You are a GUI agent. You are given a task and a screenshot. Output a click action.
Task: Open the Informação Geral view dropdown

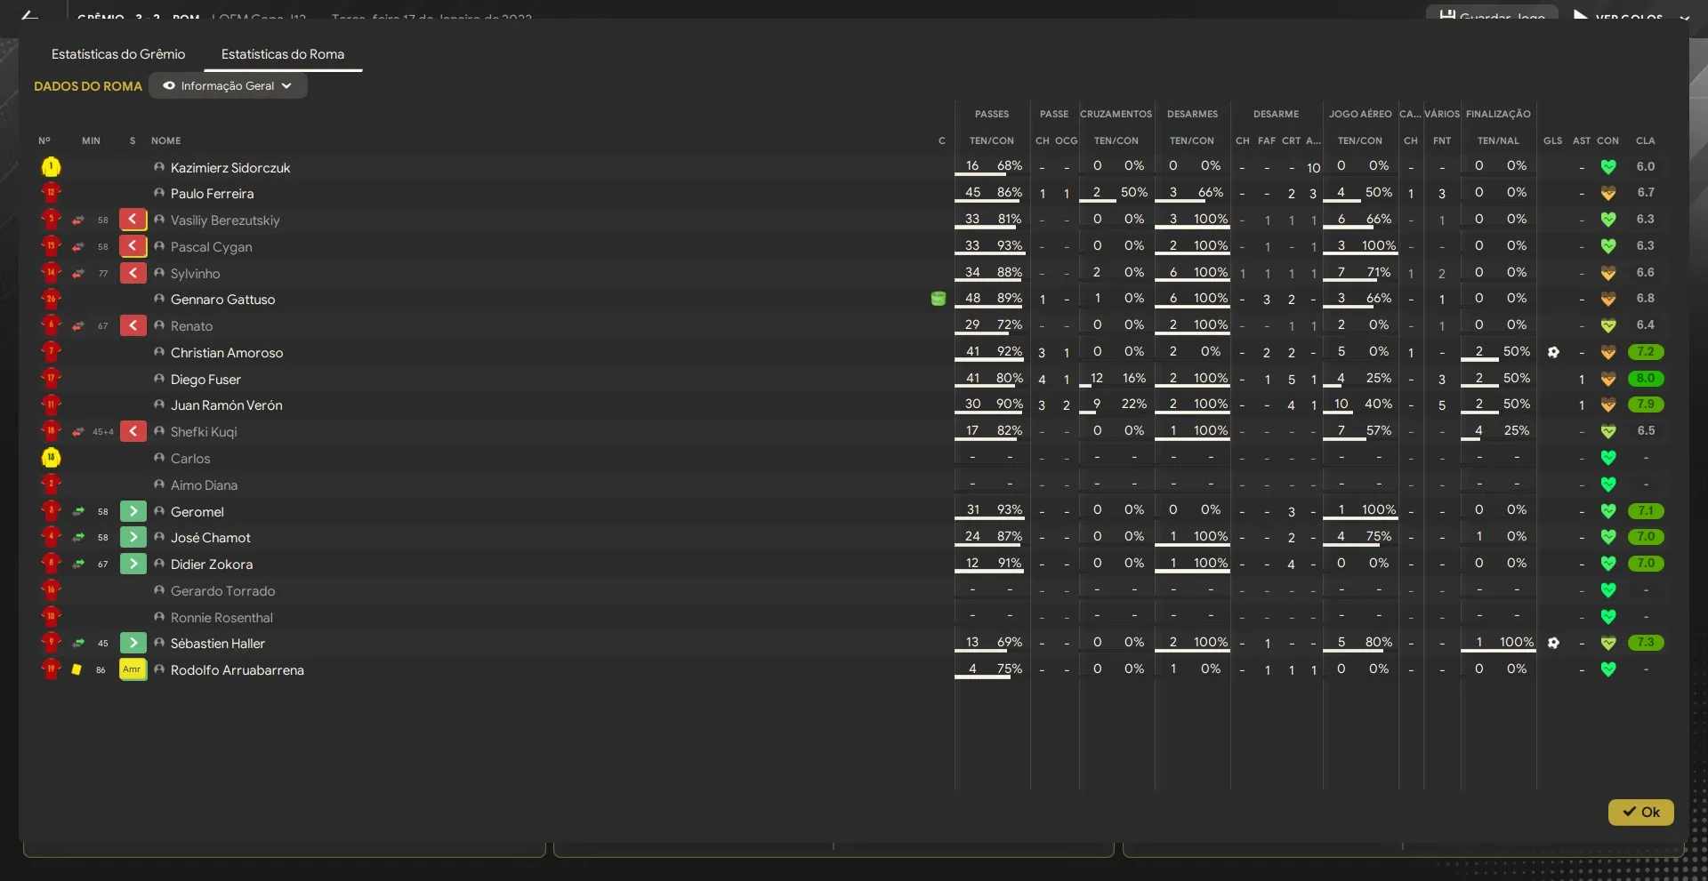pos(228,86)
